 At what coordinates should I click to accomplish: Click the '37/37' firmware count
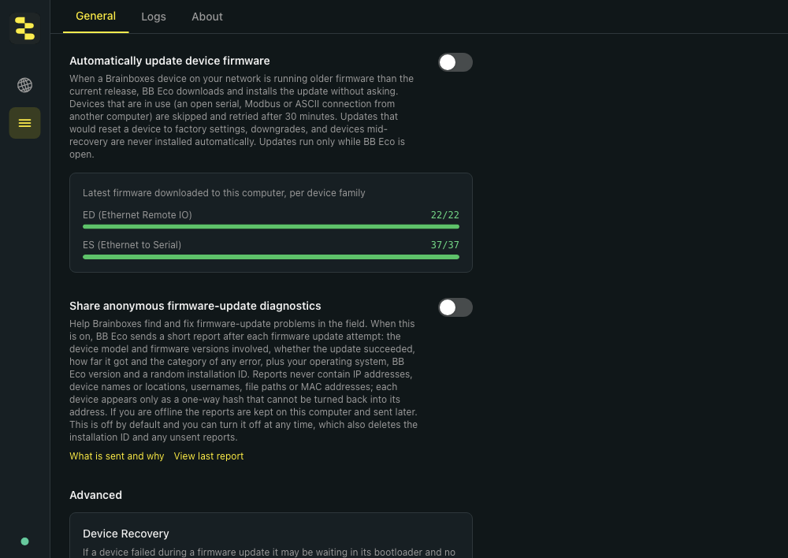(x=444, y=245)
